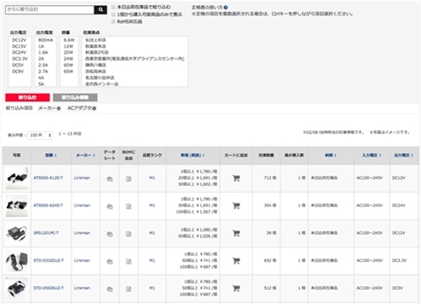Select DC5V in output voltage list
421x304 pixels.
[18, 65]
